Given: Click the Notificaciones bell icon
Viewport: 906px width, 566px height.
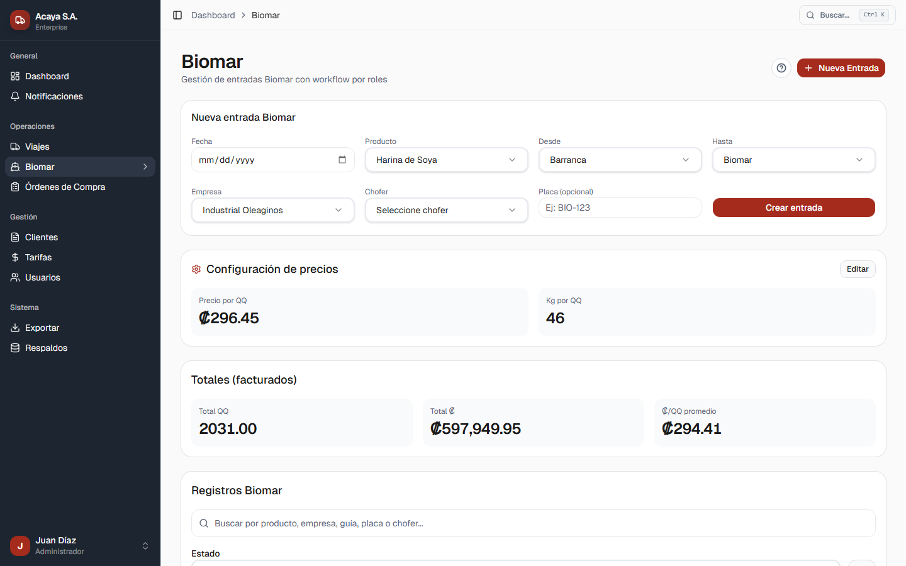Looking at the screenshot, I should point(15,96).
